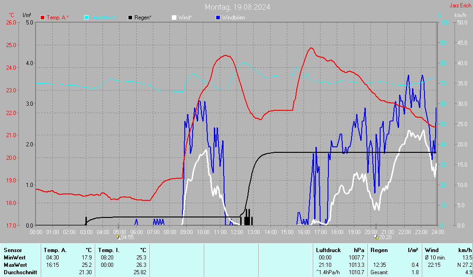Select the Windböen legend label
The width and height of the screenshot is (473, 277).
pos(233,18)
